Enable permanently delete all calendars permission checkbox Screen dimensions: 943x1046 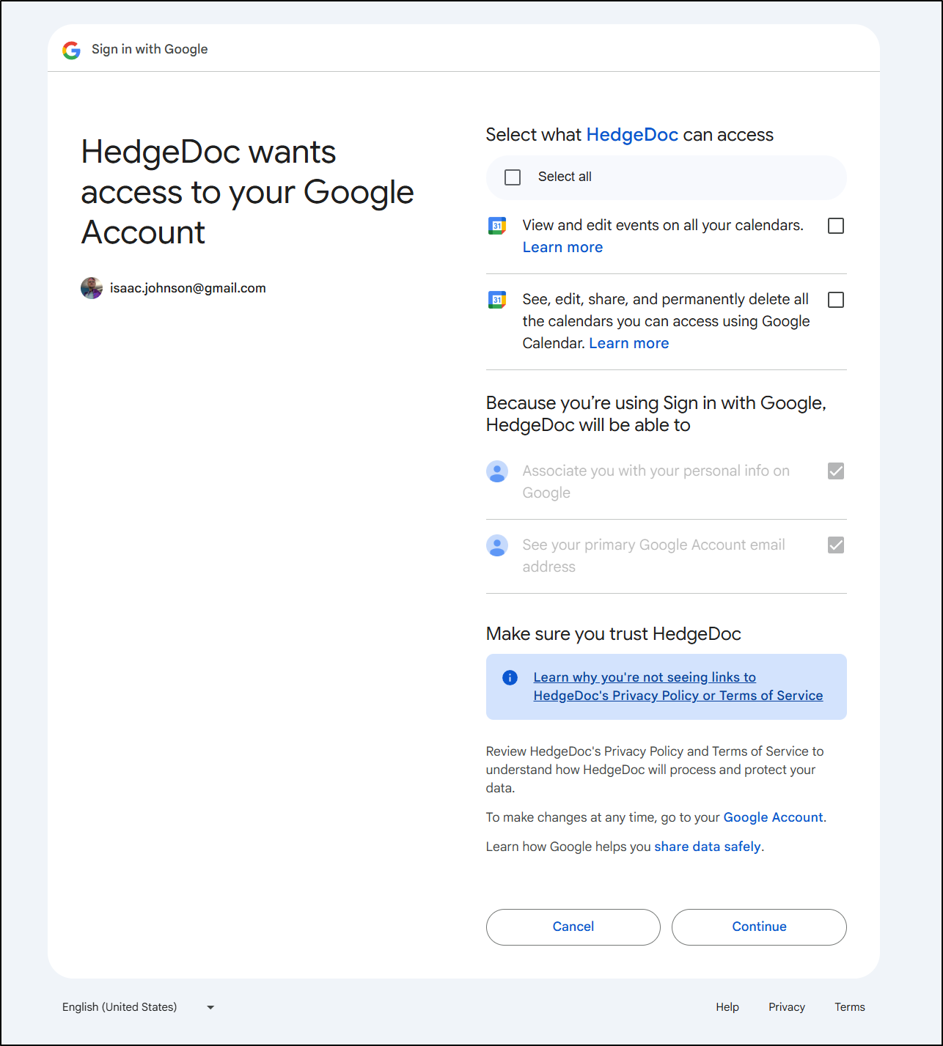click(836, 300)
